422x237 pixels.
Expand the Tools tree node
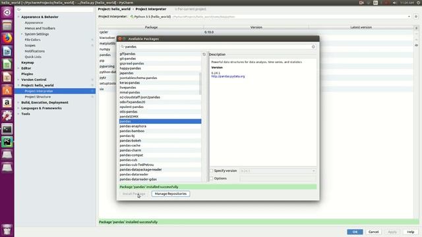[x=18, y=114]
